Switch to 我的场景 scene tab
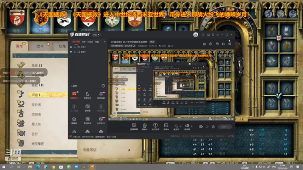The height and width of the screenshot is (170, 303). pyautogui.click(x=76, y=42)
